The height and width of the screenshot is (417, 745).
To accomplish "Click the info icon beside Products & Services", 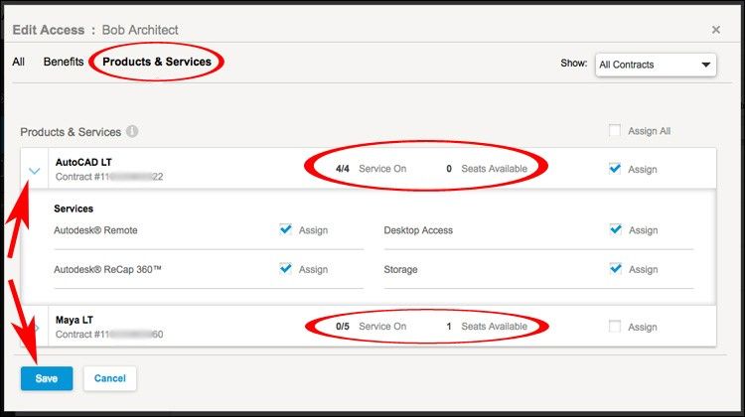I will click(132, 132).
